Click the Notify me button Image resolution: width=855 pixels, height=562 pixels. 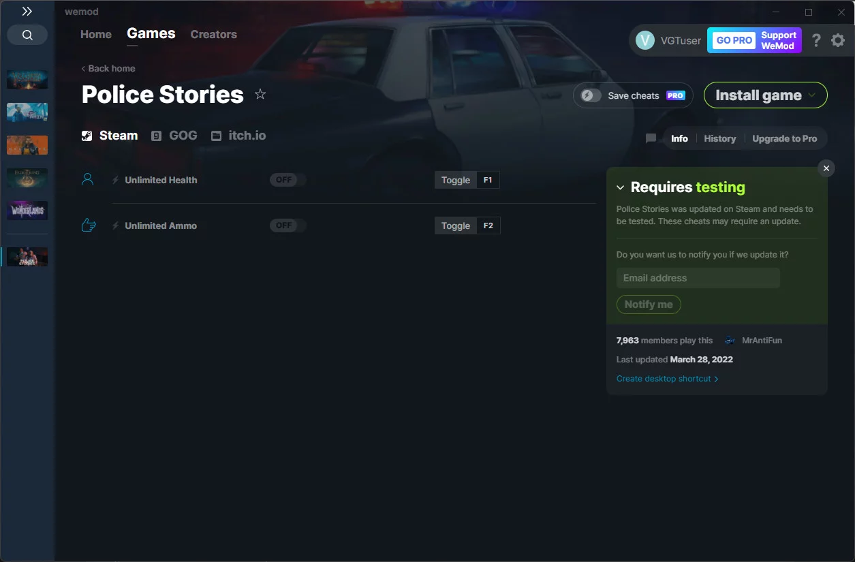[x=649, y=305]
